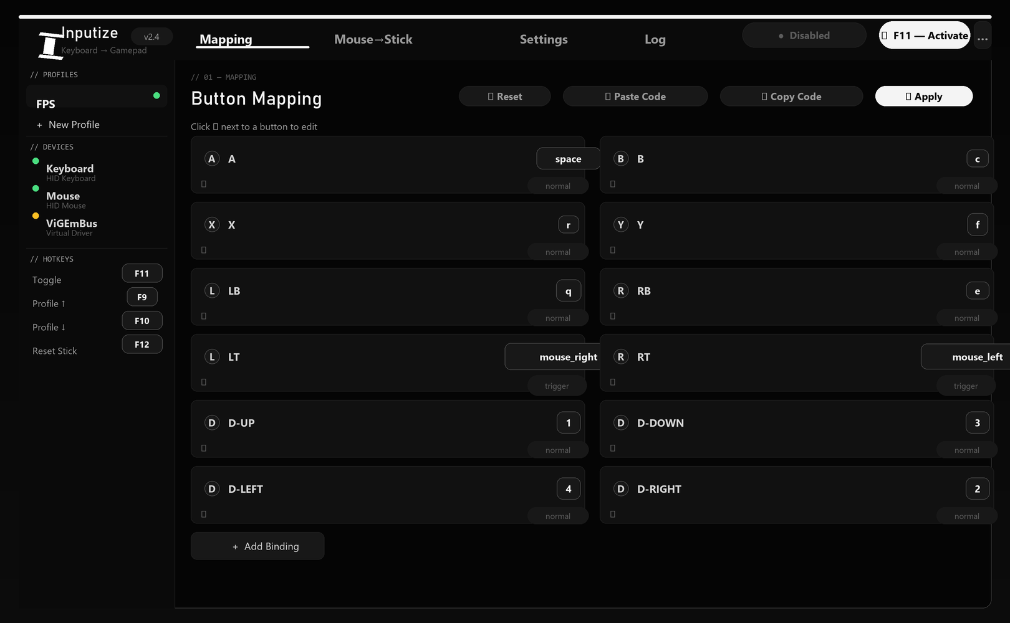Click the Add Binding button
Image resolution: width=1010 pixels, height=623 pixels.
[257, 546]
